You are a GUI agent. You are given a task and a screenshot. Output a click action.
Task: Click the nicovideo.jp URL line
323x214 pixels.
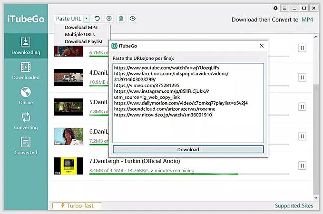[x=163, y=115]
